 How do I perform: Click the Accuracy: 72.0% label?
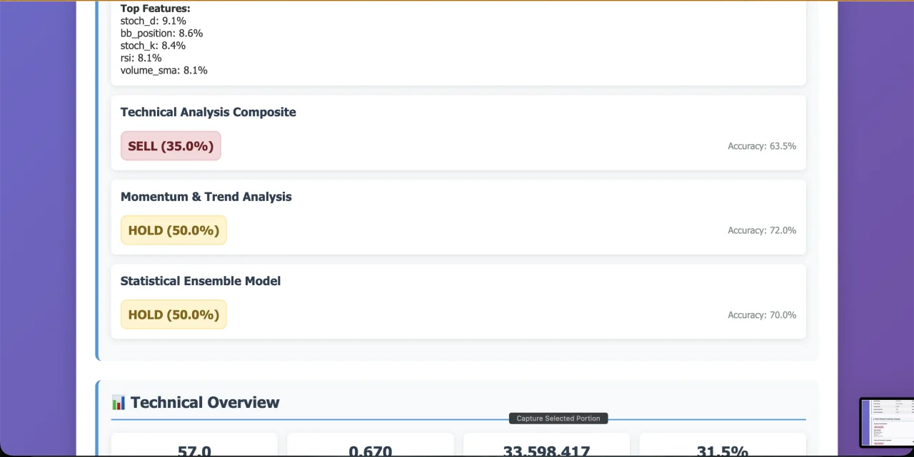[x=762, y=230]
